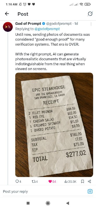Open the three-dot post options menu
The width and height of the screenshot is (96, 209).
[91, 24]
